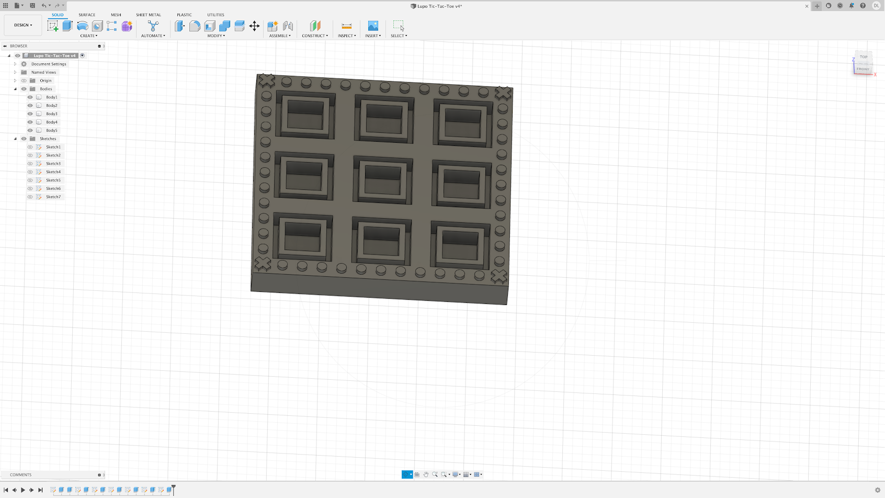Switch to the UTILITIES tab

point(215,15)
